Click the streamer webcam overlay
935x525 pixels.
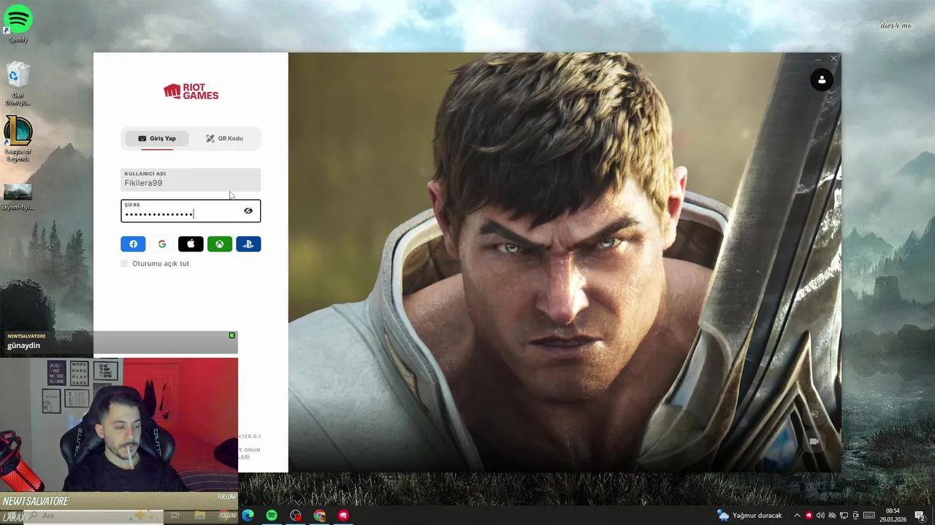(119, 424)
